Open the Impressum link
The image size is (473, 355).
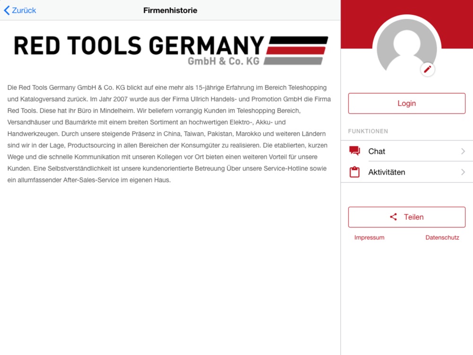(x=369, y=238)
